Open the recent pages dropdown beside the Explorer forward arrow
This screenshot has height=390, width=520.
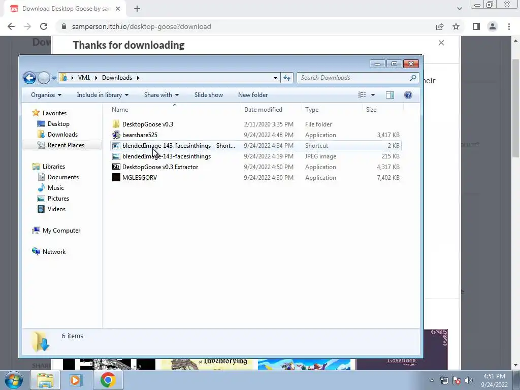coord(54,78)
